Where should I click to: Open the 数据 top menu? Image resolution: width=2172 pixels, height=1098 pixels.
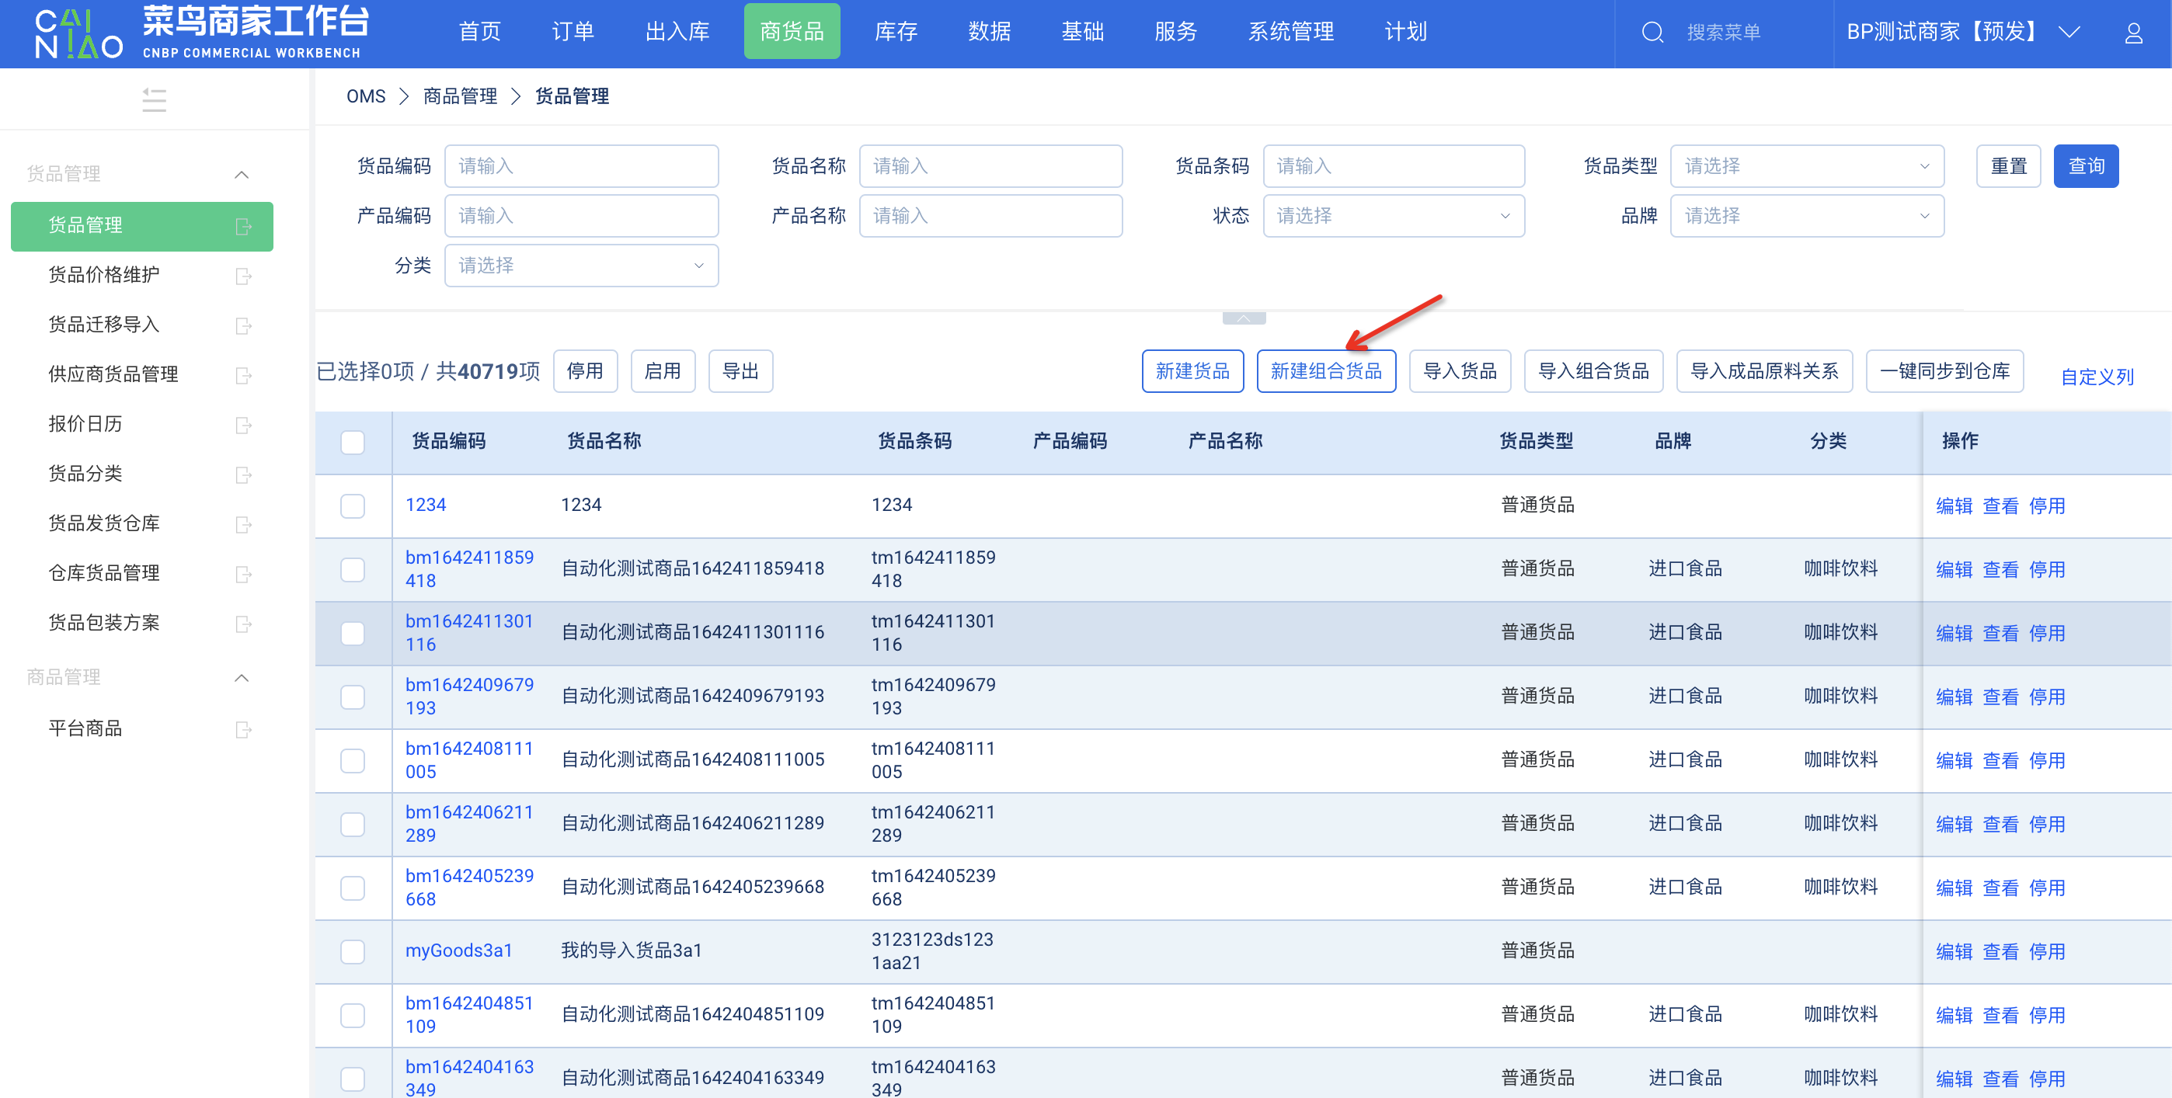[989, 32]
